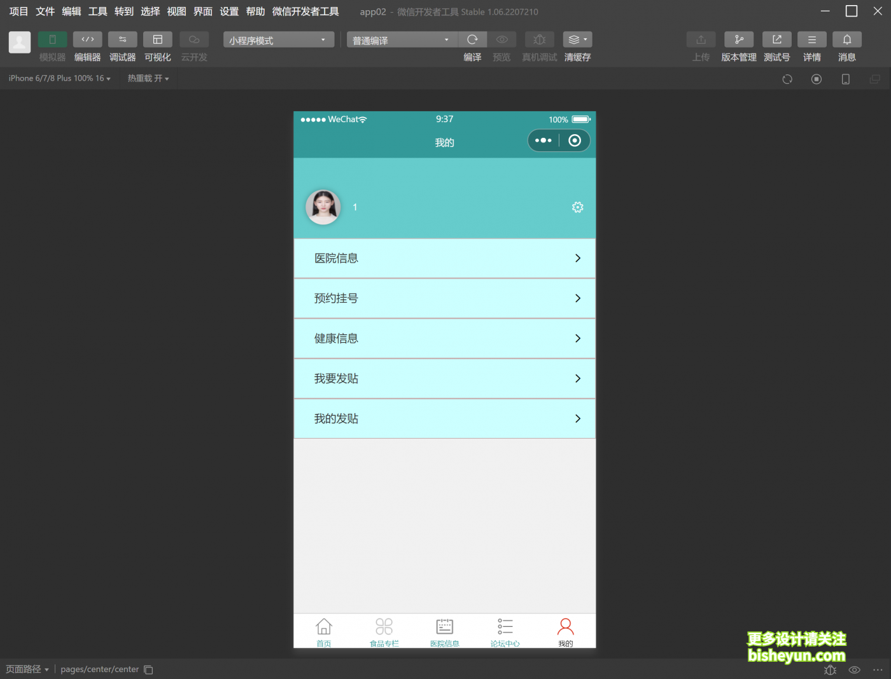Click the settings gear in profile header
Screen dimensions: 891x679
[x=577, y=207]
